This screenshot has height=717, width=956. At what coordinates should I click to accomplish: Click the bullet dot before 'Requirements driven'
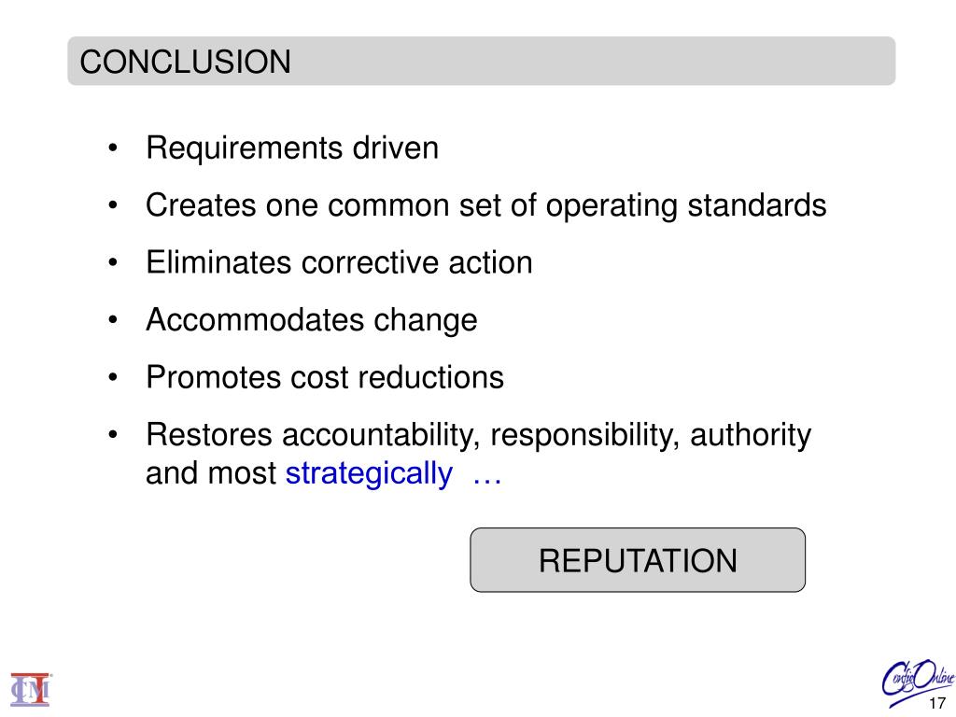pyautogui.click(x=112, y=148)
